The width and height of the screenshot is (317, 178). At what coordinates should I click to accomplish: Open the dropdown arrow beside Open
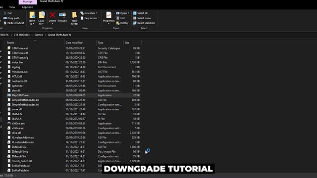click(x=128, y=13)
